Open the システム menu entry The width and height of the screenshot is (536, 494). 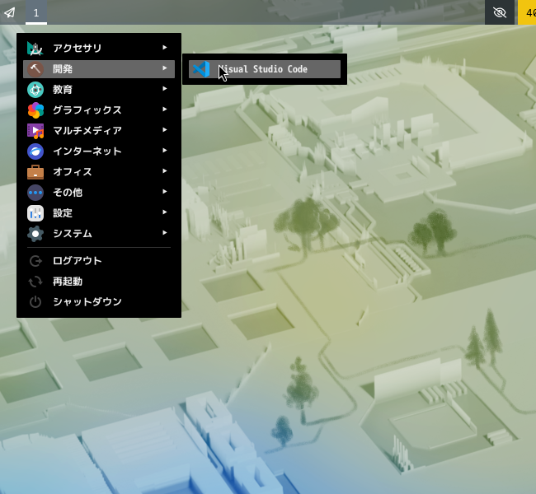[99, 234]
